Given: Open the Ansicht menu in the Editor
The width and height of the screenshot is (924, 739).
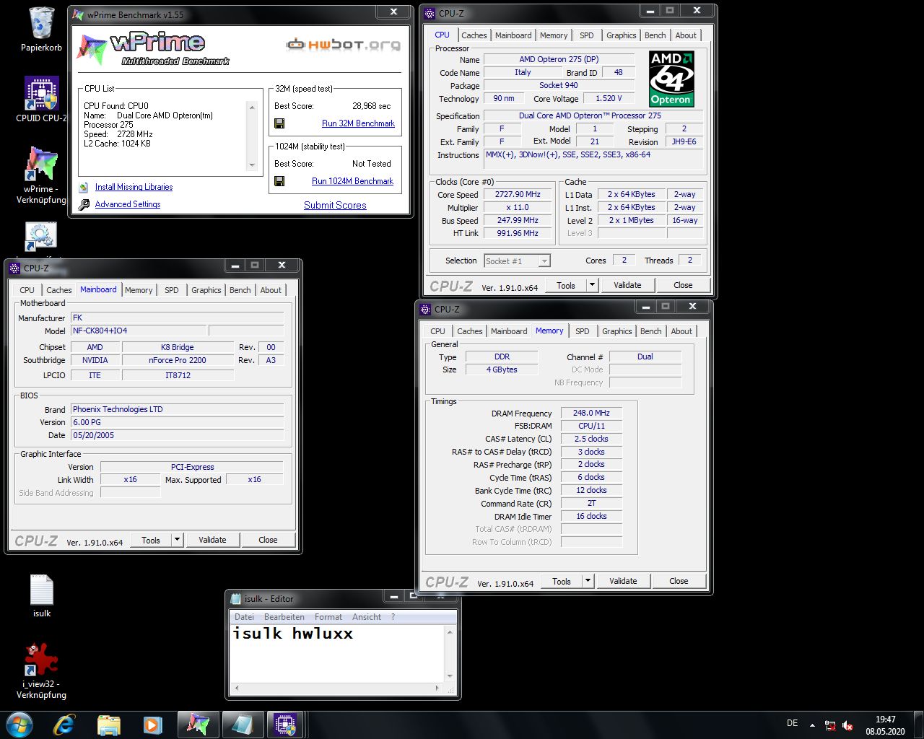Looking at the screenshot, I should click(367, 617).
